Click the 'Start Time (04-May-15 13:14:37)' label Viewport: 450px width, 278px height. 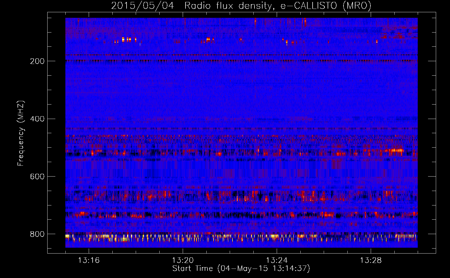pos(241,269)
